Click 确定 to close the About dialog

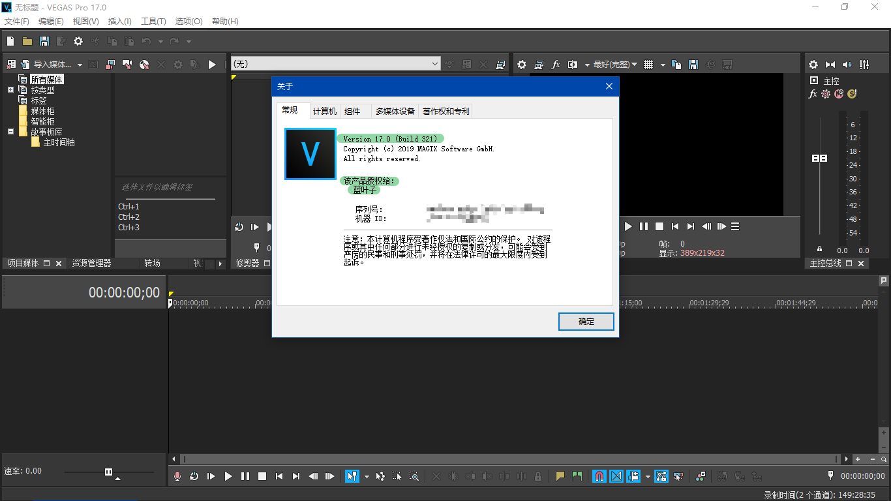pyautogui.click(x=586, y=322)
